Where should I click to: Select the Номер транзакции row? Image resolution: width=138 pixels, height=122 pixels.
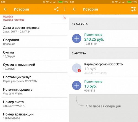[34, 116]
